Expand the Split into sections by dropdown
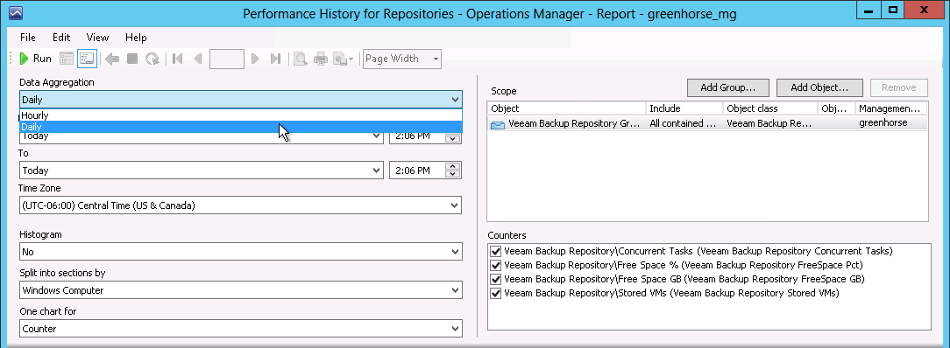This screenshot has width=950, height=348. [x=240, y=290]
